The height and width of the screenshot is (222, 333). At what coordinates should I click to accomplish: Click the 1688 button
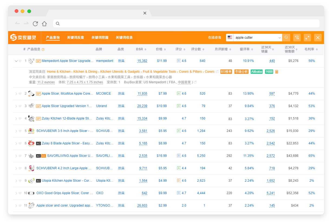click(x=269, y=72)
